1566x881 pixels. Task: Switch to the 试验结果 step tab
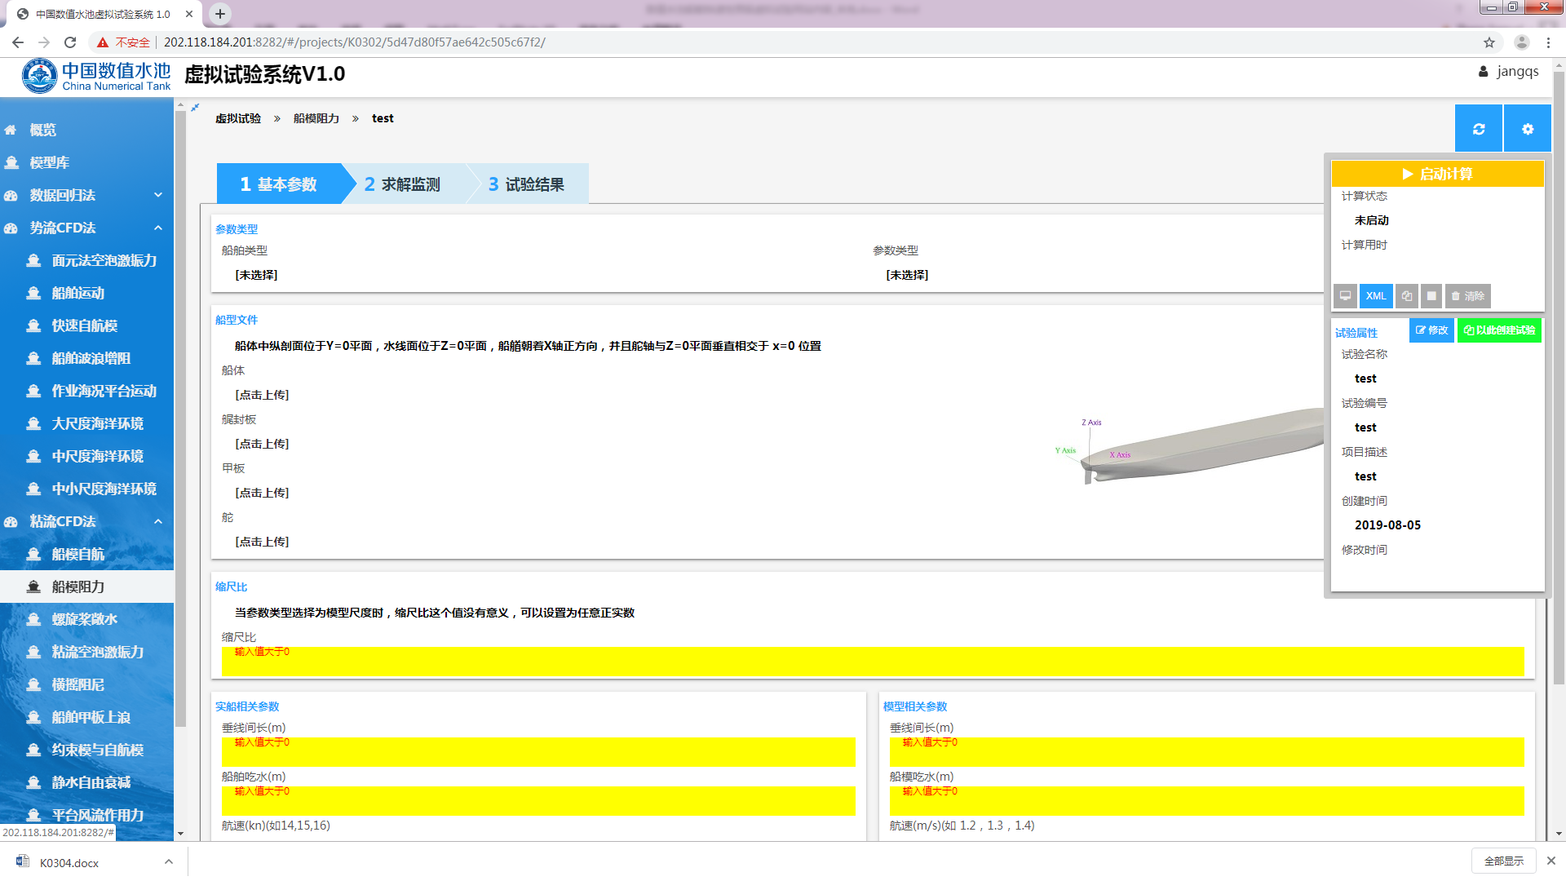tap(527, 184)
